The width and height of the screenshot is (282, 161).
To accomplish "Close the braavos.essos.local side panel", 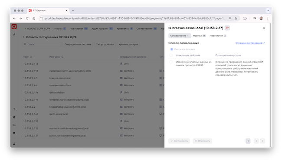I will tap(264, 28).
